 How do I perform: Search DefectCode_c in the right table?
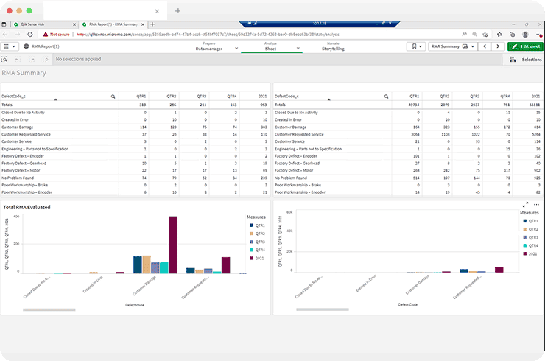point(384,97)
